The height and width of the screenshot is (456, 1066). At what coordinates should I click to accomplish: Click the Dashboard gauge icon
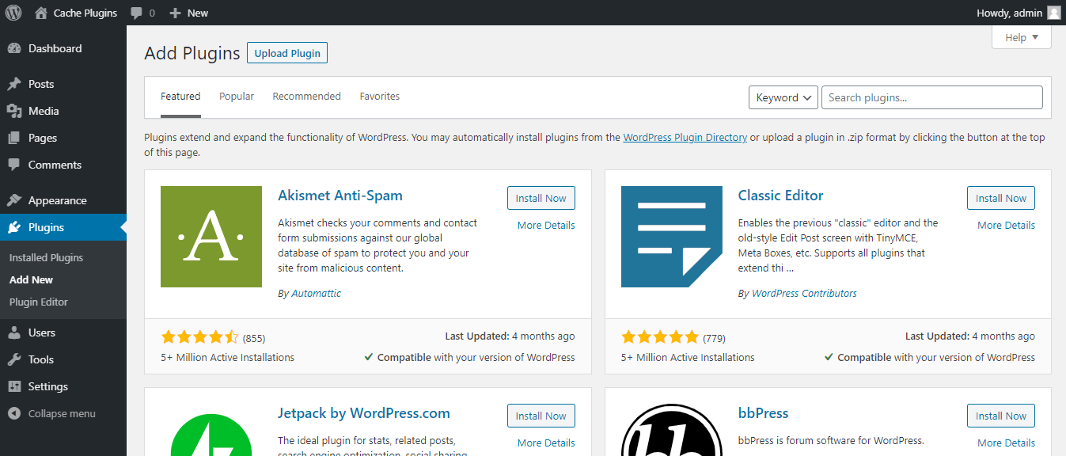pos(14,48)
